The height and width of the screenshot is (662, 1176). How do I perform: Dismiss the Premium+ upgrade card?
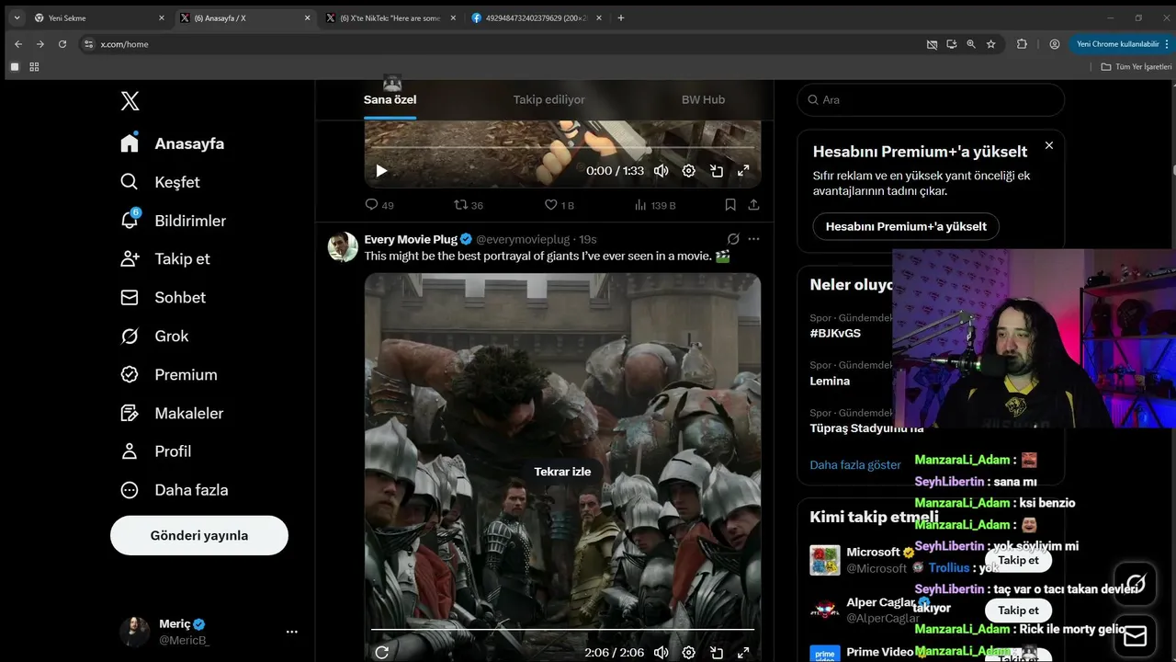coord(1049,145)
